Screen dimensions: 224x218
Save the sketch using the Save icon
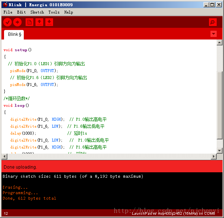(49, 22)
